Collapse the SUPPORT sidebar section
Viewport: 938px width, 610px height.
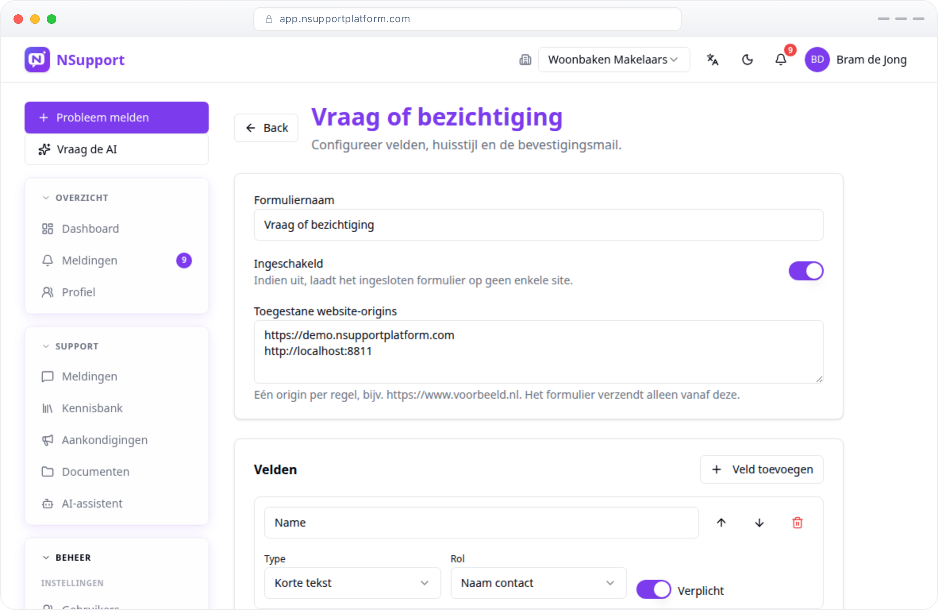pos(71,346)
